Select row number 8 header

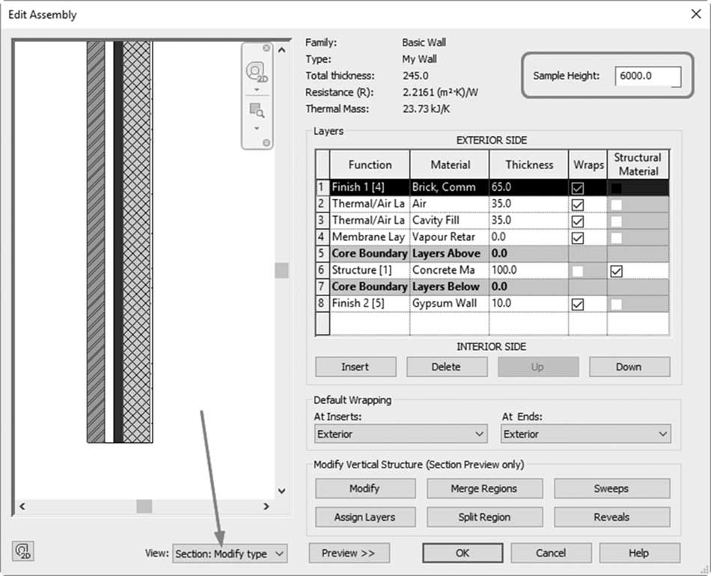(x=323, y=303)
